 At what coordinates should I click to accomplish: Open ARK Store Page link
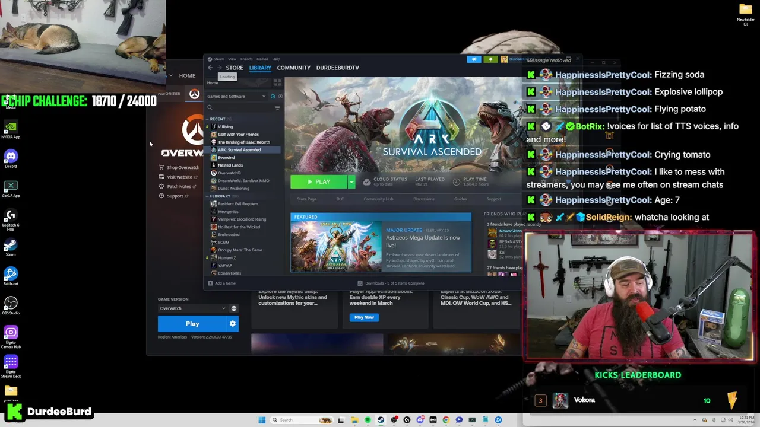click(306, 199)
